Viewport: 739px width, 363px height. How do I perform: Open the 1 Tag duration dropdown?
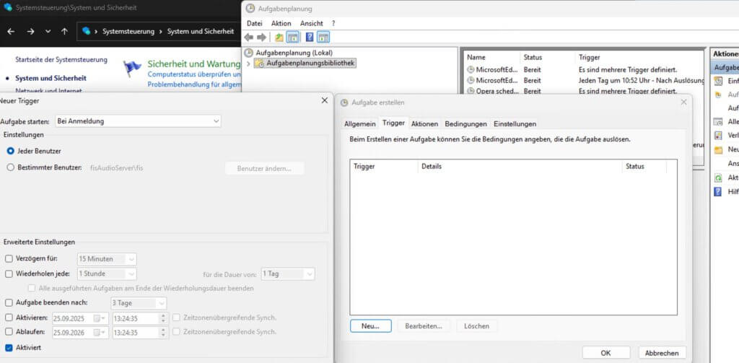pos(288,274)
